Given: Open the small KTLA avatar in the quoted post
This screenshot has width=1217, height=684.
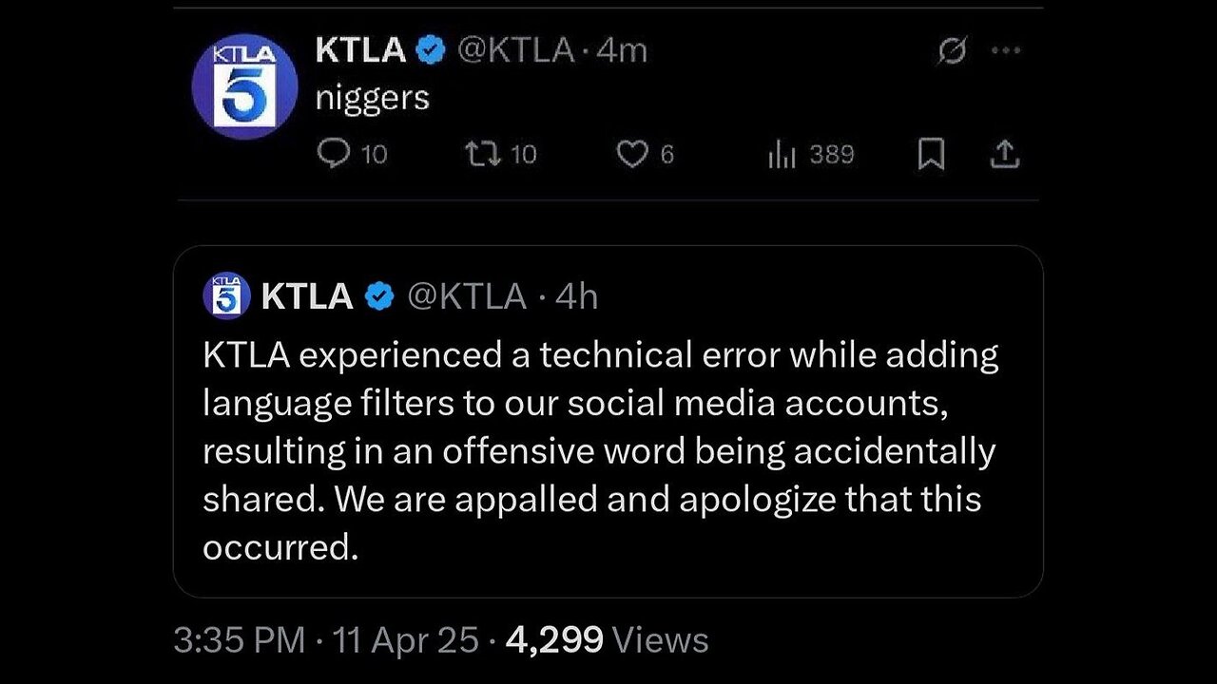Looking at the screenshot, I should 226,295.
